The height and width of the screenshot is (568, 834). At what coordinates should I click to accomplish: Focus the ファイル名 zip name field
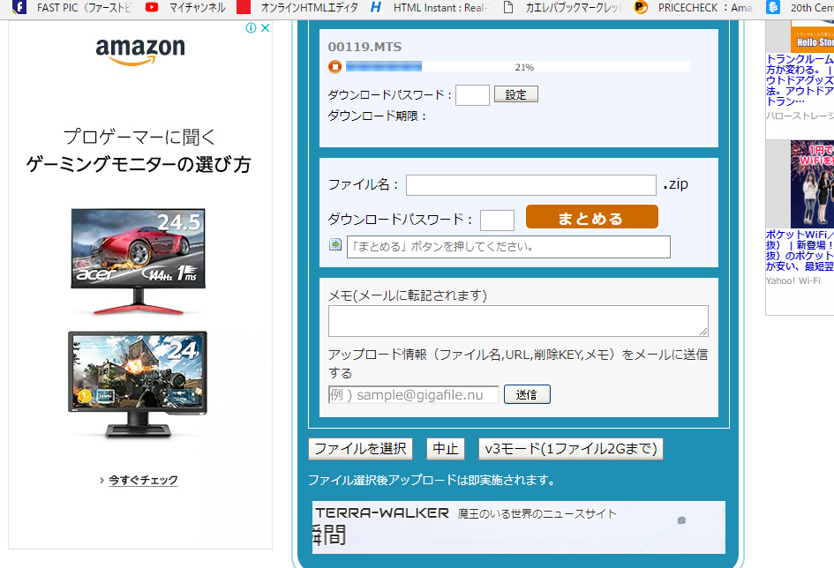click(530, 185)
